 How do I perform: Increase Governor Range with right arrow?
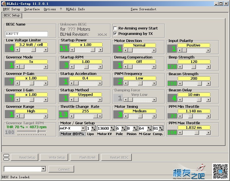[46, 116]
